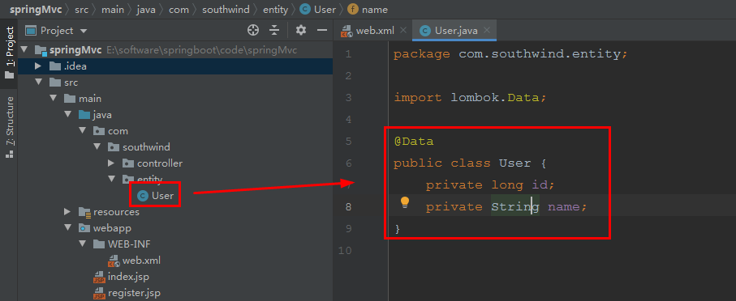The width and height of the screenshot is (736, 301).
Task: Click com in the breadcrumb bar
Action: click(x=179, y=10)
